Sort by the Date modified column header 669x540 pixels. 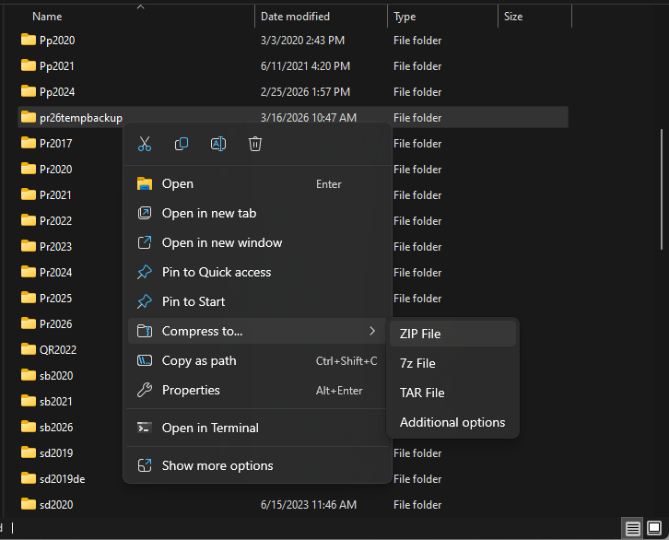(295, 17)
